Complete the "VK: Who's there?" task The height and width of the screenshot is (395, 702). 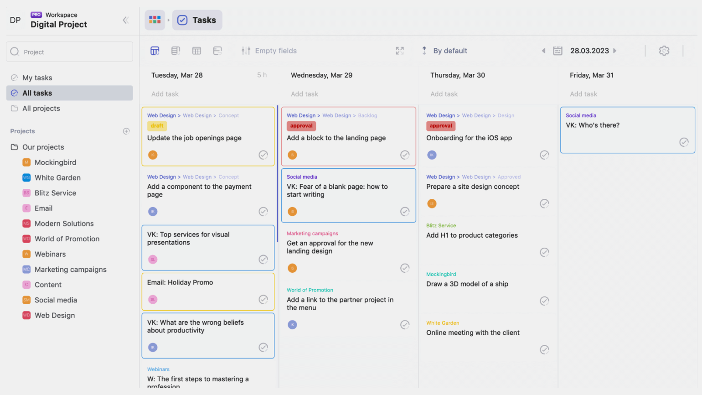coord(684,142)
